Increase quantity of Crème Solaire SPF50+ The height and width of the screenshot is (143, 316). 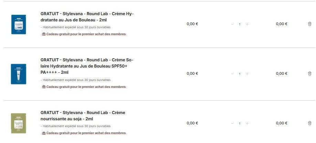coord(247,74)
